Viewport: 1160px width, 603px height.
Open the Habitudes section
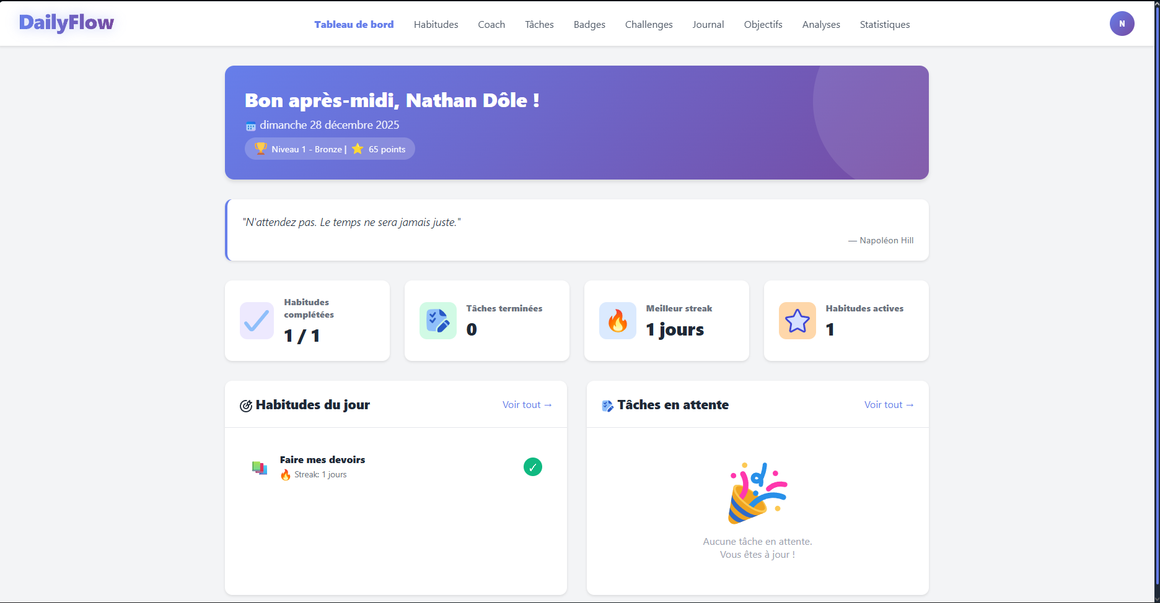(436, 24)
